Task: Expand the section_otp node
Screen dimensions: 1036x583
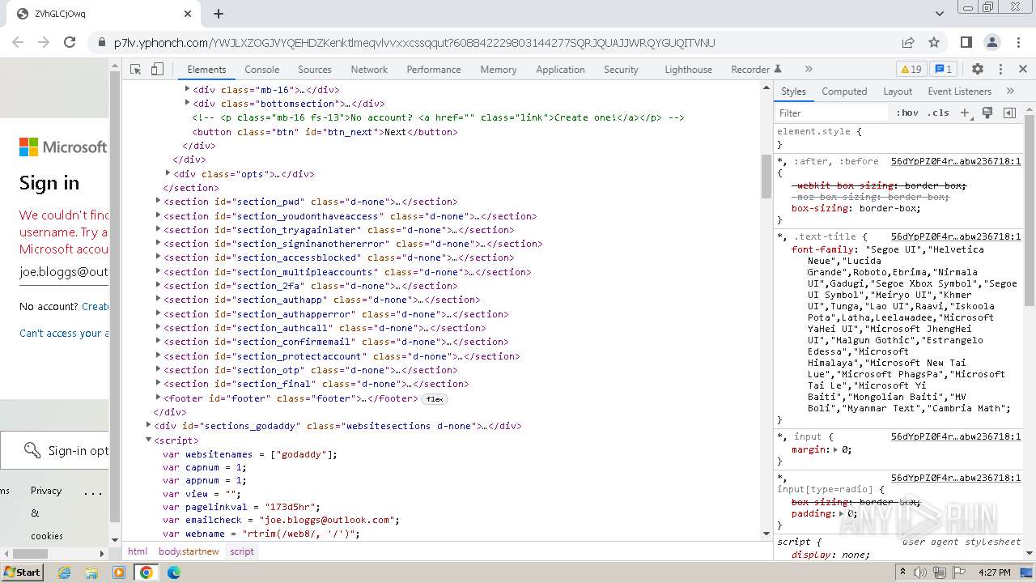Action: pyautogui.click(x=159, y=370)
